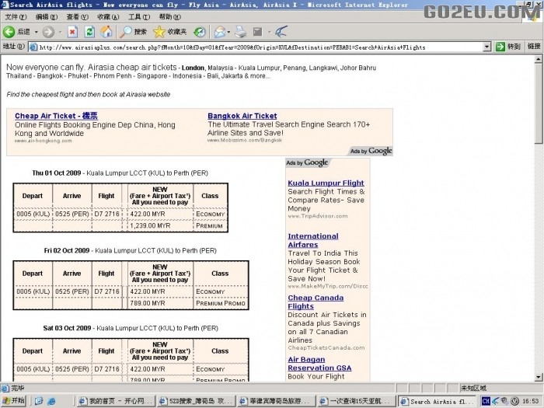Image resolution: width=544 pixels, height=408 pixels.
Task: Open the 收藏(A) Favorites menu
Action: click(108, 16)
